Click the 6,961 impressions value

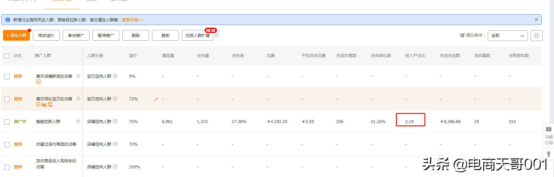167,122
